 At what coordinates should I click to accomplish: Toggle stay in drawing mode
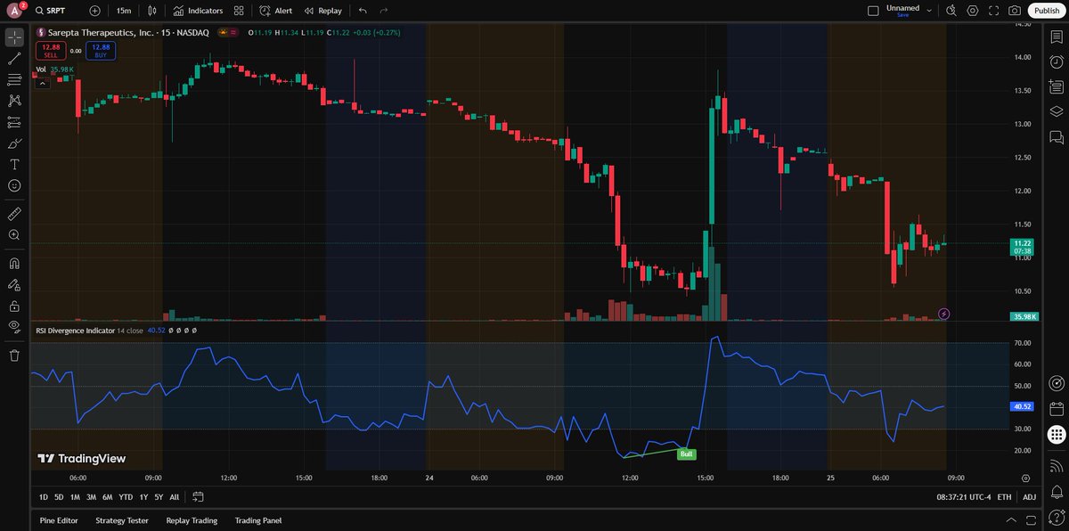(x=14, y=285)
